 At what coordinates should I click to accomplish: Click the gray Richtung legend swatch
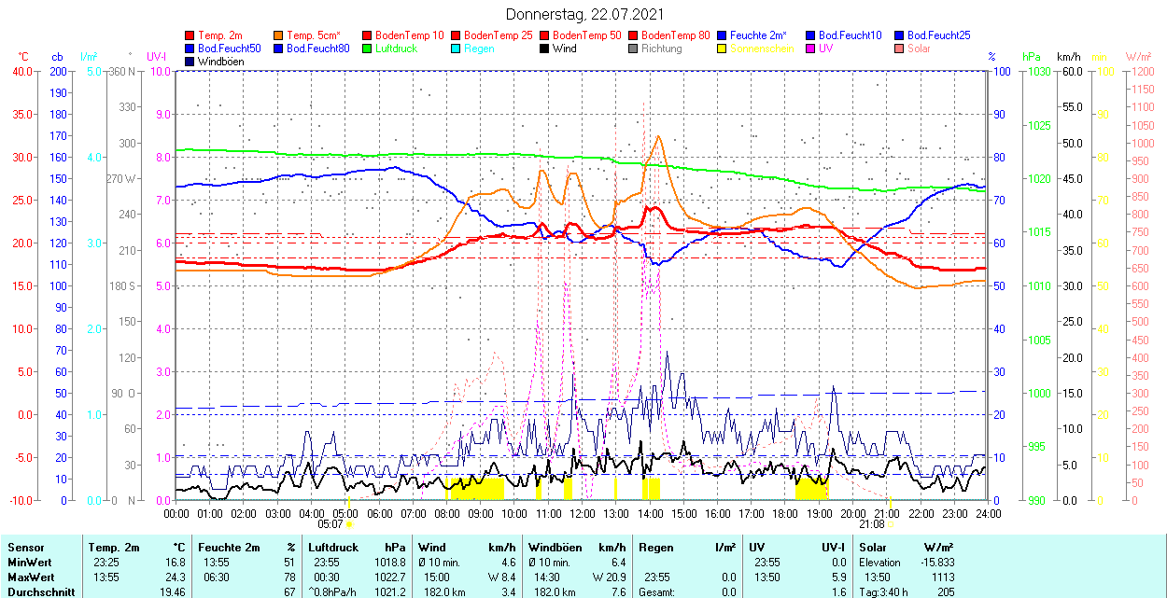633,49
